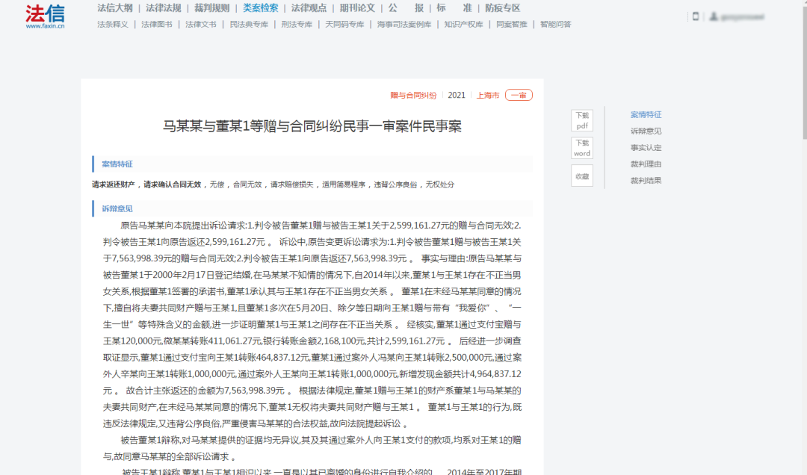Screen dimensions: 807x475
Task: Open the user account profile icon
Action: (714, 16)
